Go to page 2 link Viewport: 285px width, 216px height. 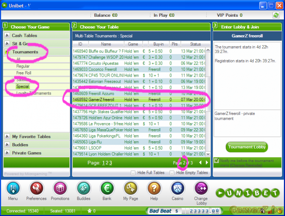coord(107,163)
